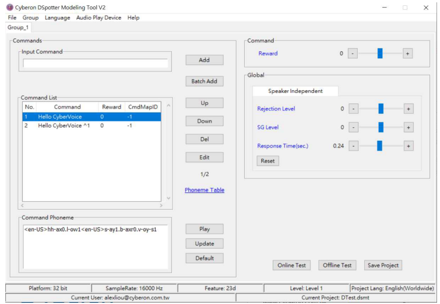Open the Audio Play Device menu
This screenshot has height=304, width=440.
pyautogui.click(x=98, y=17)
